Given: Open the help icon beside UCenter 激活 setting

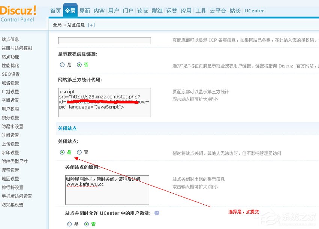Looking at the screenshot, I should point(157,213).
